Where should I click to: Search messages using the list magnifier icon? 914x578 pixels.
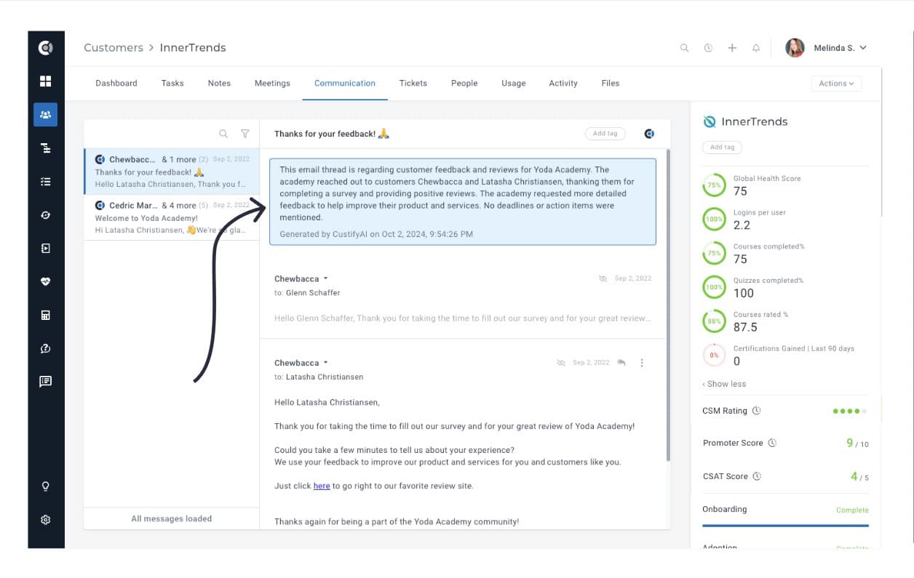(223, 134)
